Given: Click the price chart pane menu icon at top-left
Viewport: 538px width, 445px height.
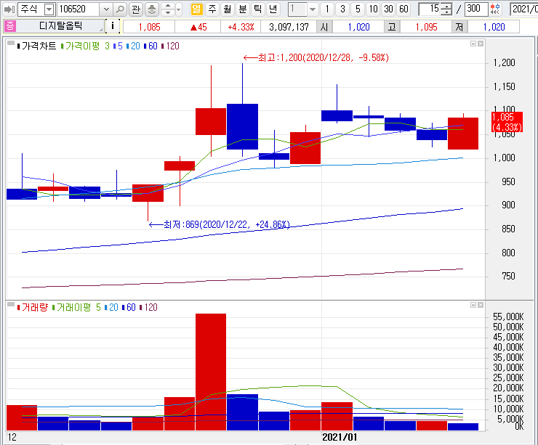Looking at the screenshot, I should pos(11,43).
